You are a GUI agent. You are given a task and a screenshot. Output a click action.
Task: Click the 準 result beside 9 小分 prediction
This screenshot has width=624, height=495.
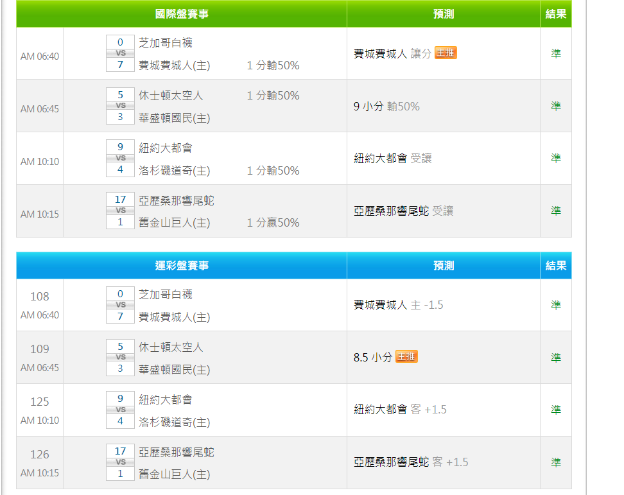point(555,106)
